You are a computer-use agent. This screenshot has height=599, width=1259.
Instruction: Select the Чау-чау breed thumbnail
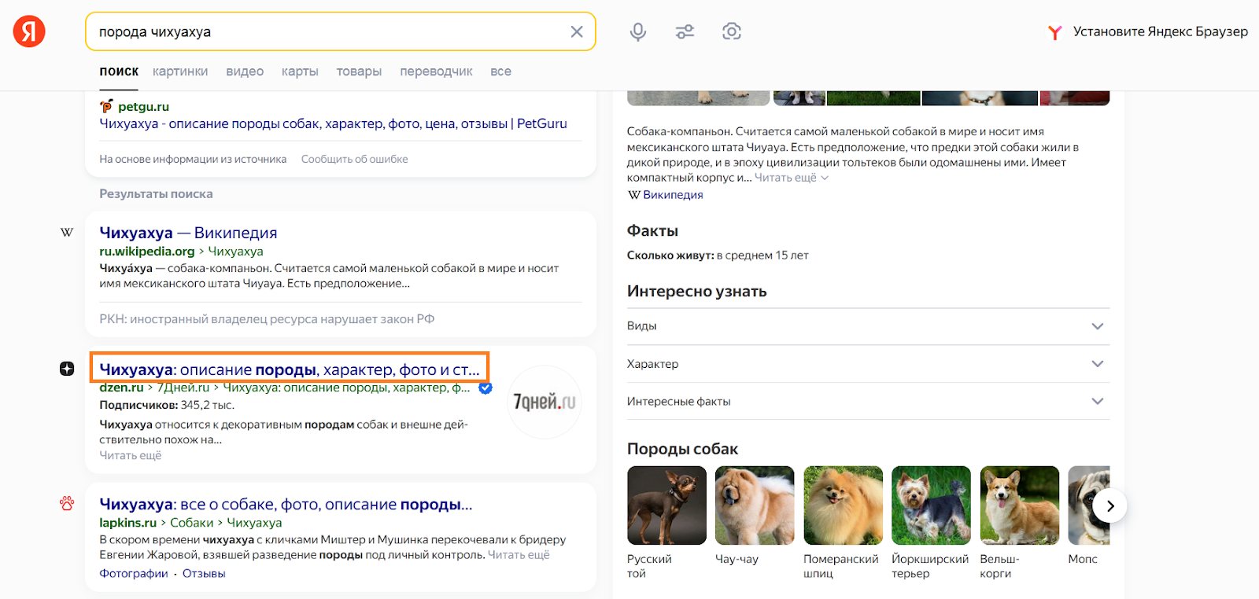tap(755, 505)
